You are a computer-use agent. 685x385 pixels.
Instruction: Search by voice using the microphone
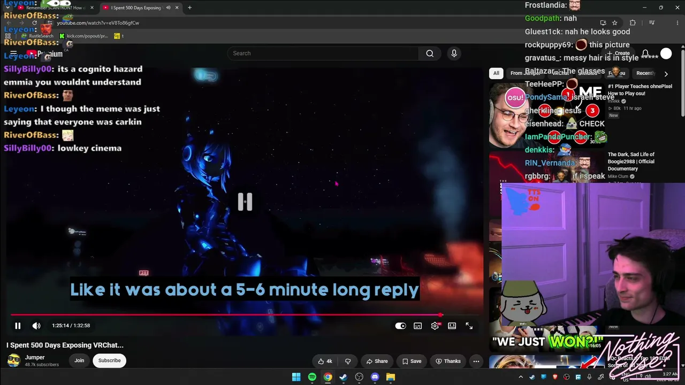point(454,53)
